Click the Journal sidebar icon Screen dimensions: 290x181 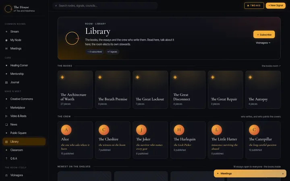click(x=6, y=82)
